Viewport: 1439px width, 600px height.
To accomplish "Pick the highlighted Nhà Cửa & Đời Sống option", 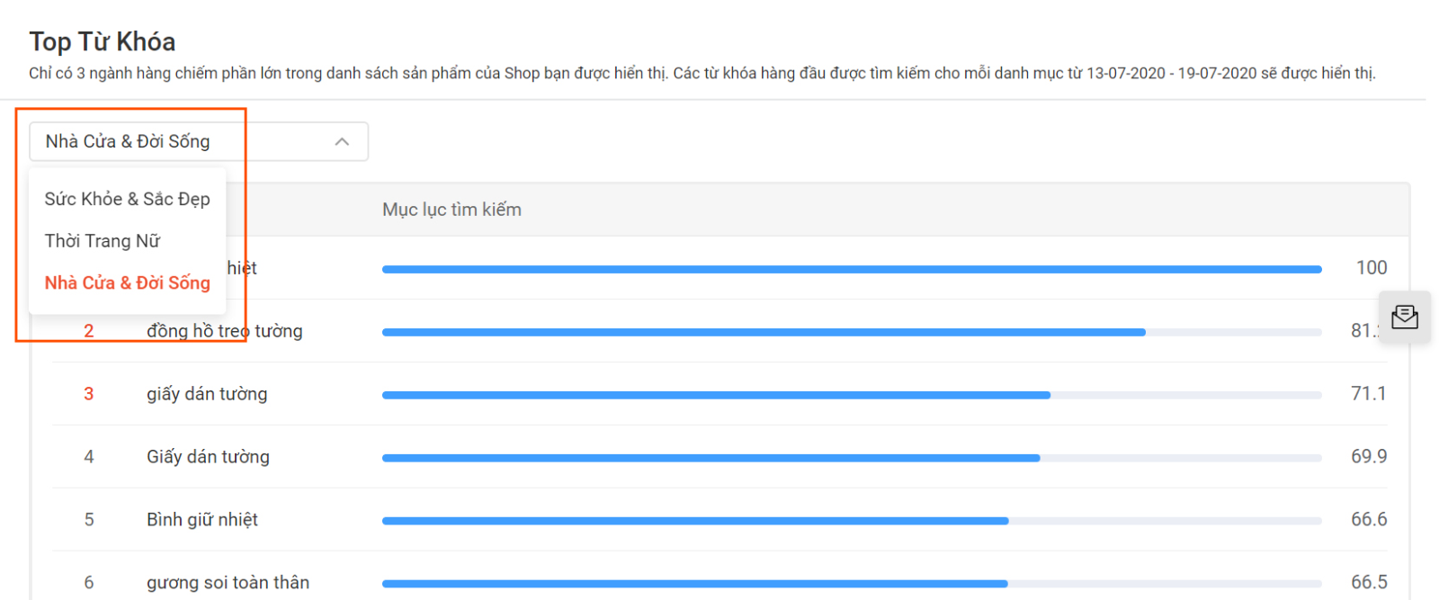I will coord(127,282).
